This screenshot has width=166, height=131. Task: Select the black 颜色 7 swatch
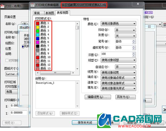click(38, 46)
